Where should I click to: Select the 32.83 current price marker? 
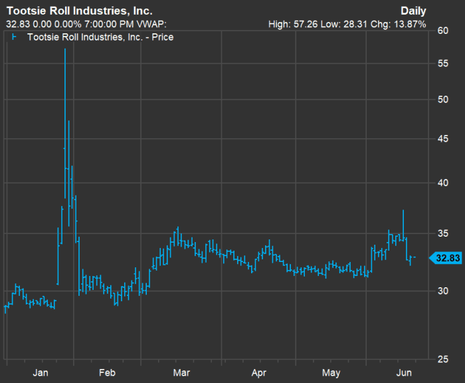(x=446, y=258)
